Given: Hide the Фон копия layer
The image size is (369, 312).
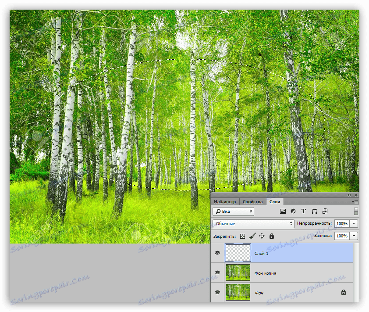Looking at the screenshot, I should coord(217,273).
